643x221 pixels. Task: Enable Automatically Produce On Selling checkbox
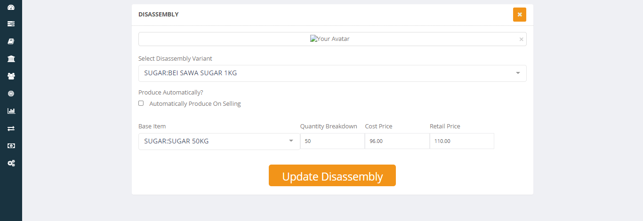point(141,103)
